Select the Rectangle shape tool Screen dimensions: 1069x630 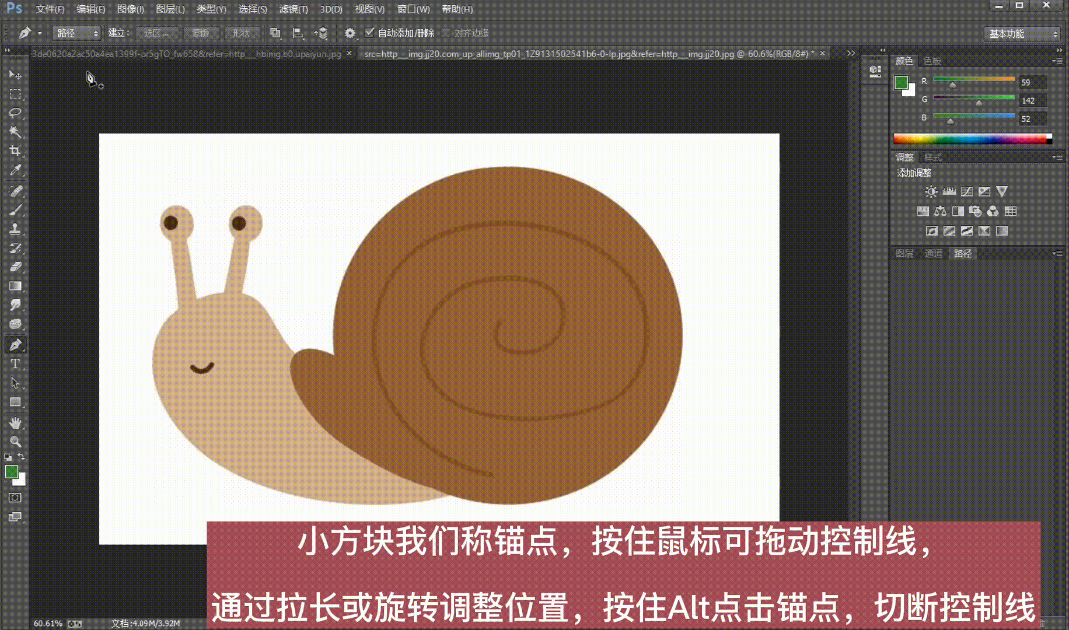15,402
